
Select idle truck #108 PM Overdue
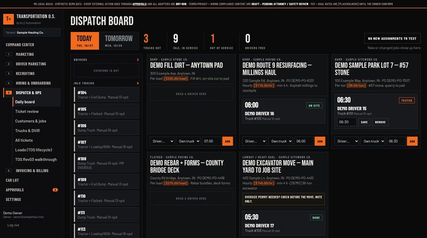[106, 163]
